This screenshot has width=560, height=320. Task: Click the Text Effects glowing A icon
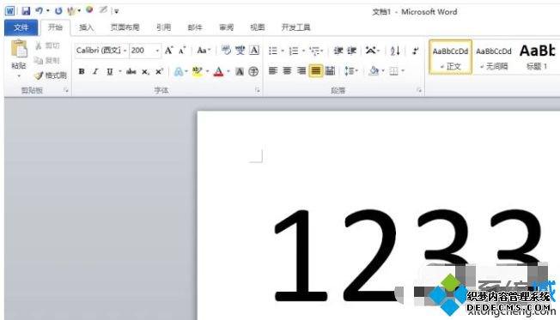coord(178,72)
